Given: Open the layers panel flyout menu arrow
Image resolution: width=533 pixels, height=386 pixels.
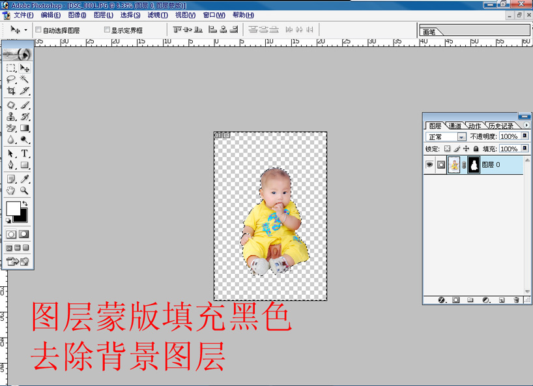Looking at the screenshot, I should (526, 125).
